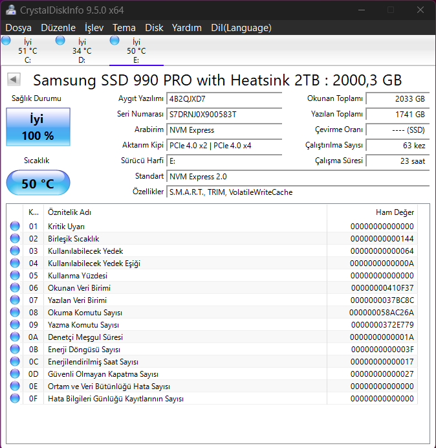Click the Çalışma Süresi value 23 saat
The width and height of the screenshot is (436, 448).
click(x=398, y=161)
